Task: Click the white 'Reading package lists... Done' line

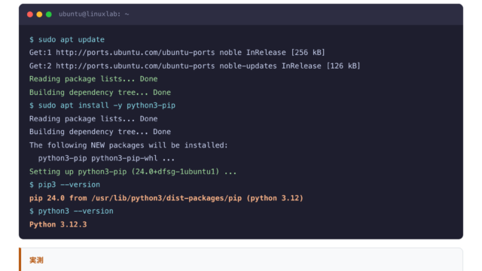Action: tap(93, 119)
